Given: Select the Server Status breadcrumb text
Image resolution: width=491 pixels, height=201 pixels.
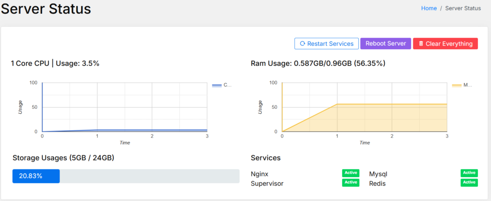Looking at the screenshot, I should click(463, 9).
